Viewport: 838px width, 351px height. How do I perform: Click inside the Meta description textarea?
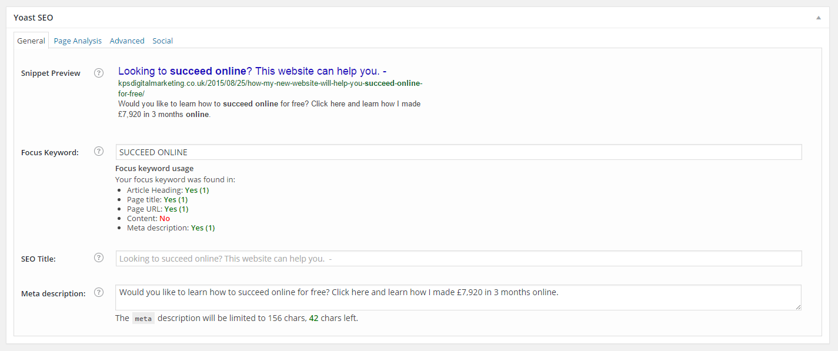(459, 297)
